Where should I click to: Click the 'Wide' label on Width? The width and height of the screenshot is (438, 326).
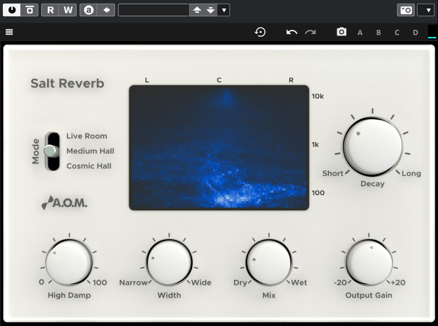[x=201, y=282]
